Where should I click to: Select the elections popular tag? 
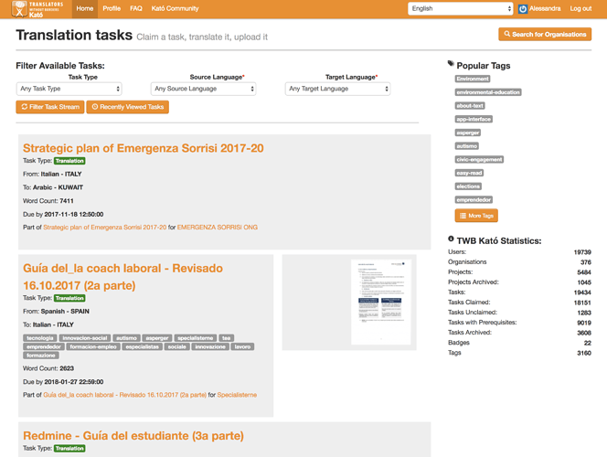click(468, 186)
